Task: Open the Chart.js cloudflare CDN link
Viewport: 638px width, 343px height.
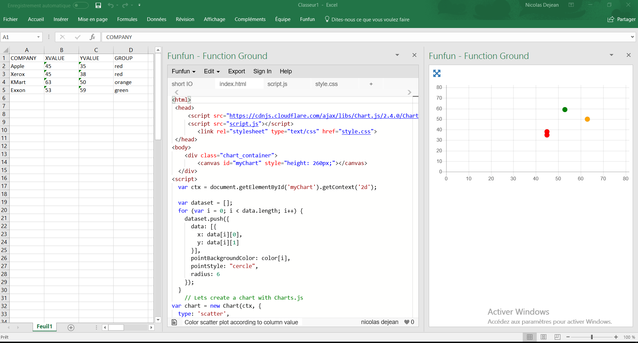Action: tap(324, 116)
